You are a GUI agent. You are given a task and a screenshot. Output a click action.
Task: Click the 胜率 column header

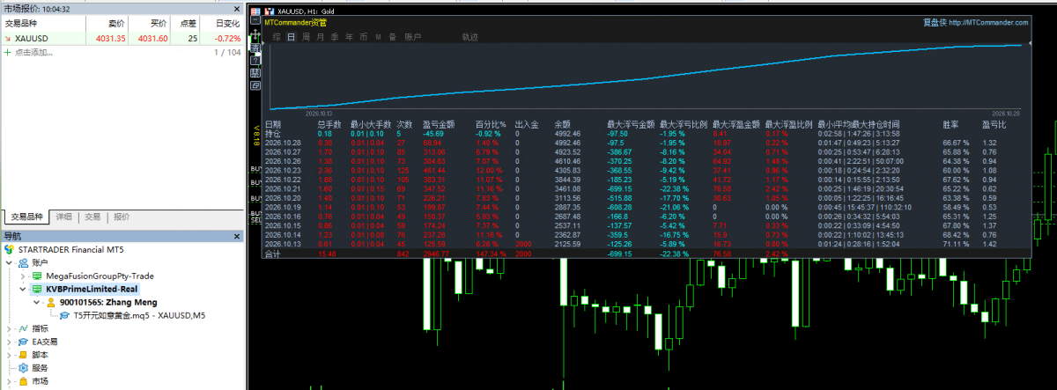pos(950,125)
